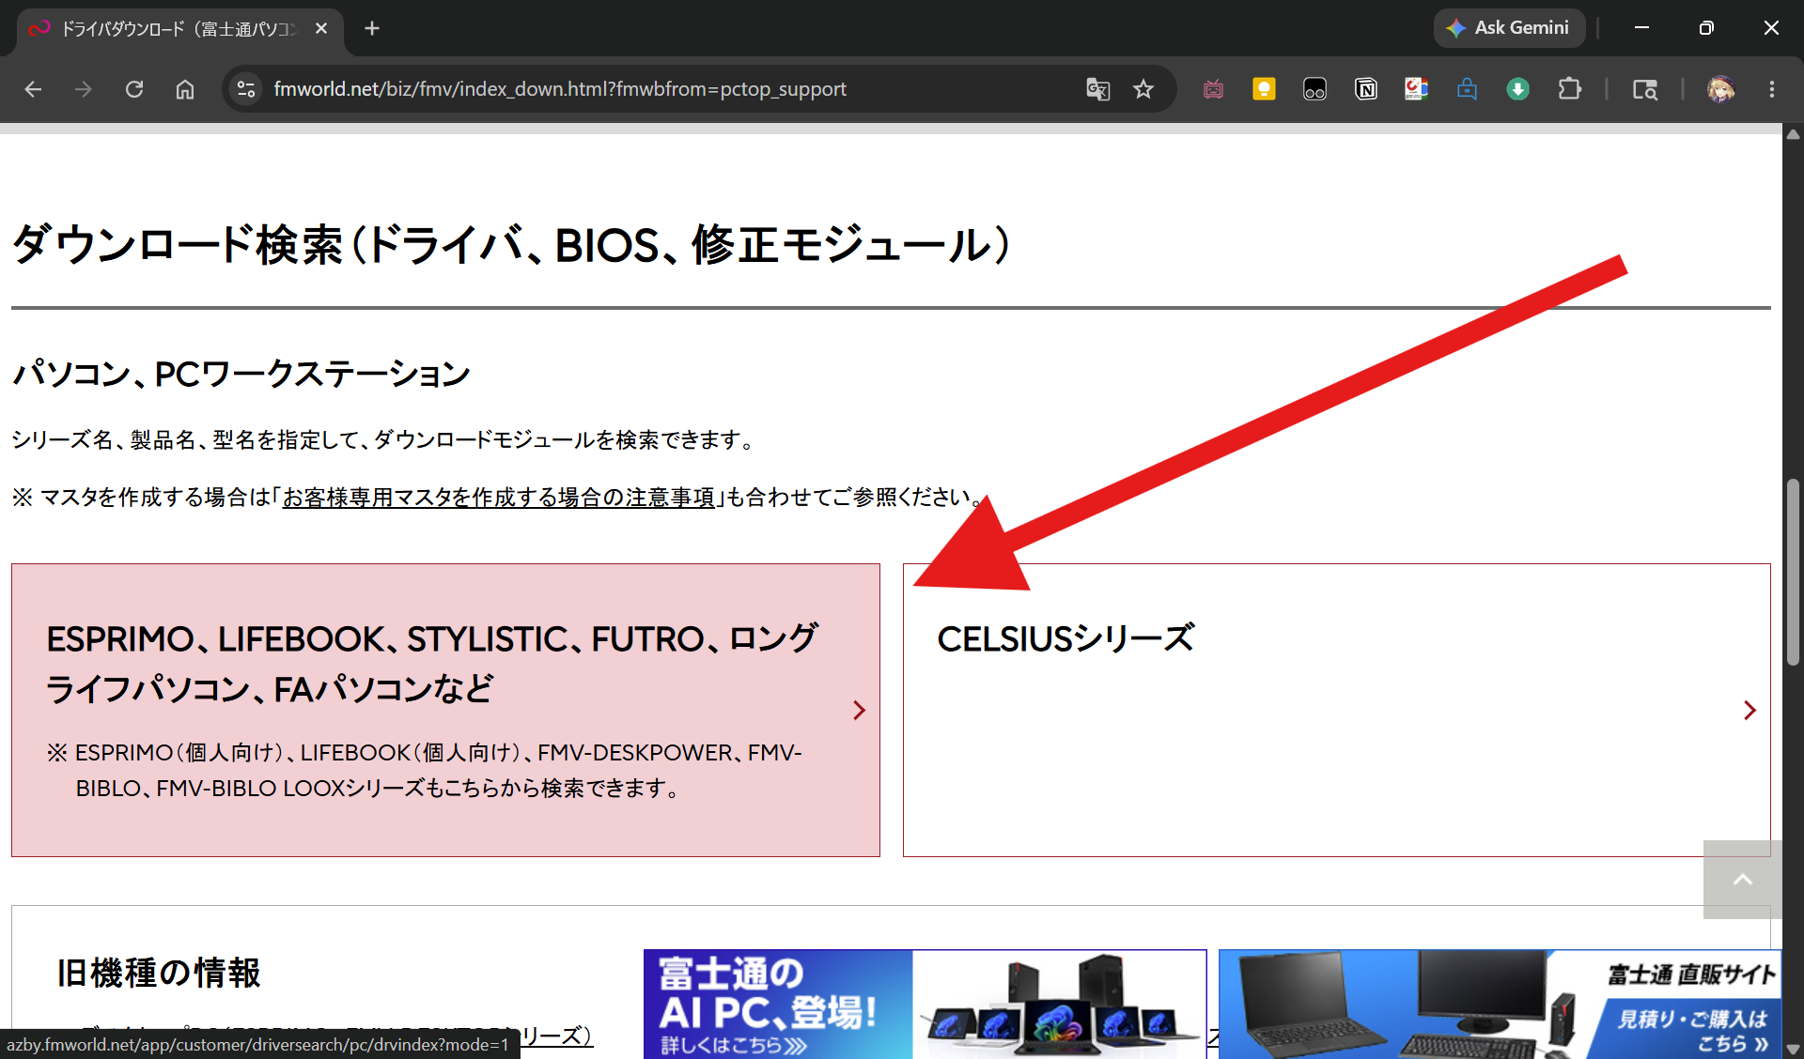This screenshot has height=1059, width=1804.
Task: Click the Ask Gemini button
Action: coord(1509,28)
